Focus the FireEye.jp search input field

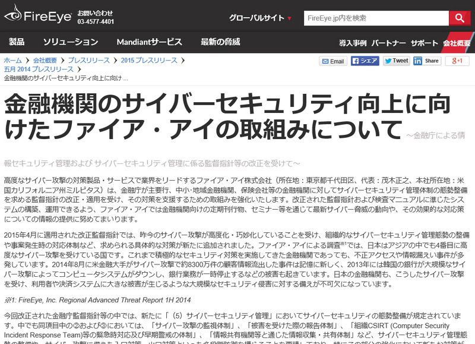(x=375, y=18)
